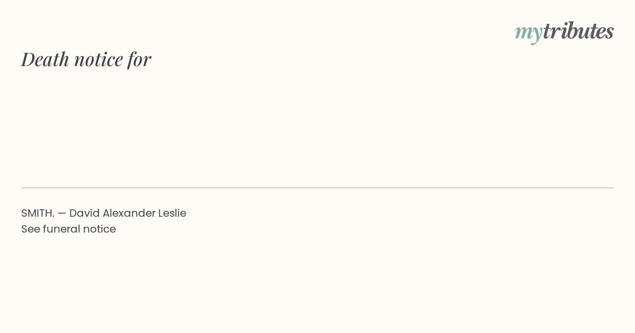The image size is (635, 333).
Task: Open "See funeral notice" text
Action: [x=68, y=229]
